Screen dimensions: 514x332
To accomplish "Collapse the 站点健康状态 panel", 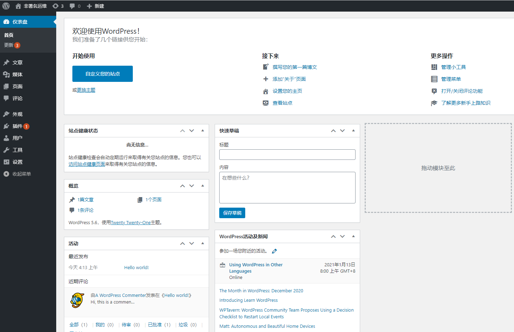I will [x=202, y=130].
